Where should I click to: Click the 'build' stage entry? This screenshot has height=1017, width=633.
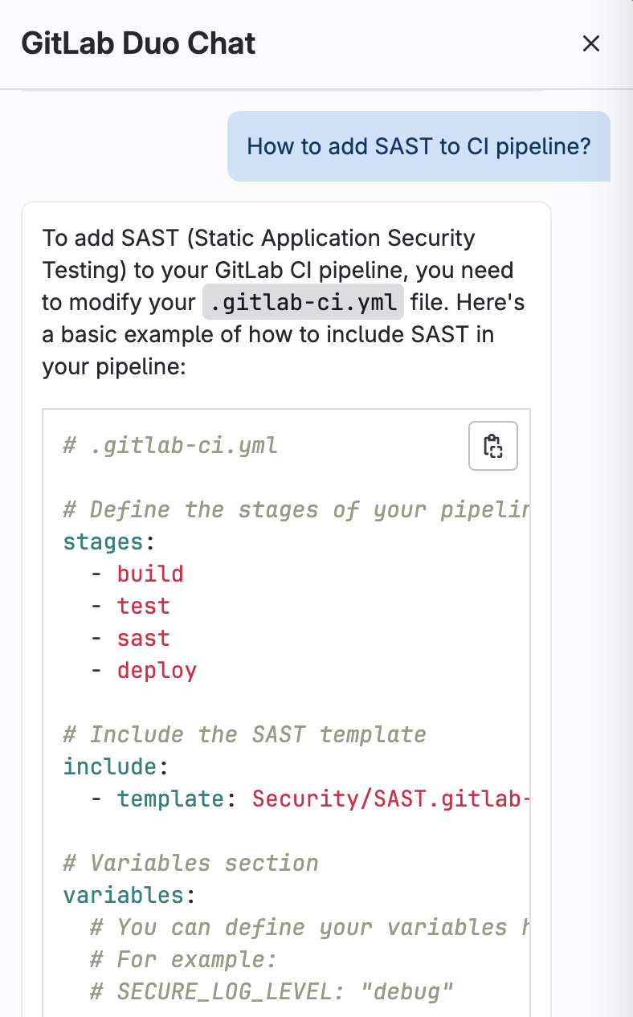coord(150,574)
